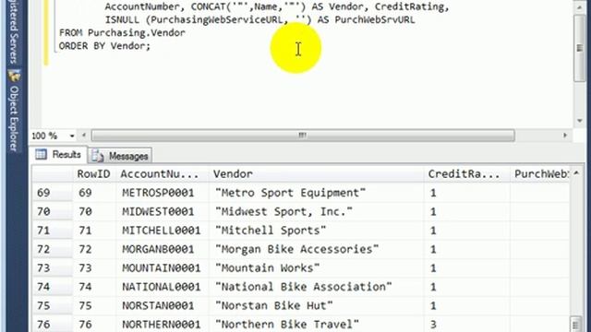The image size is (591, 332).
Task: Click the FROM Purchasing.Vendor line in editor
Action: tap(122, 33)
